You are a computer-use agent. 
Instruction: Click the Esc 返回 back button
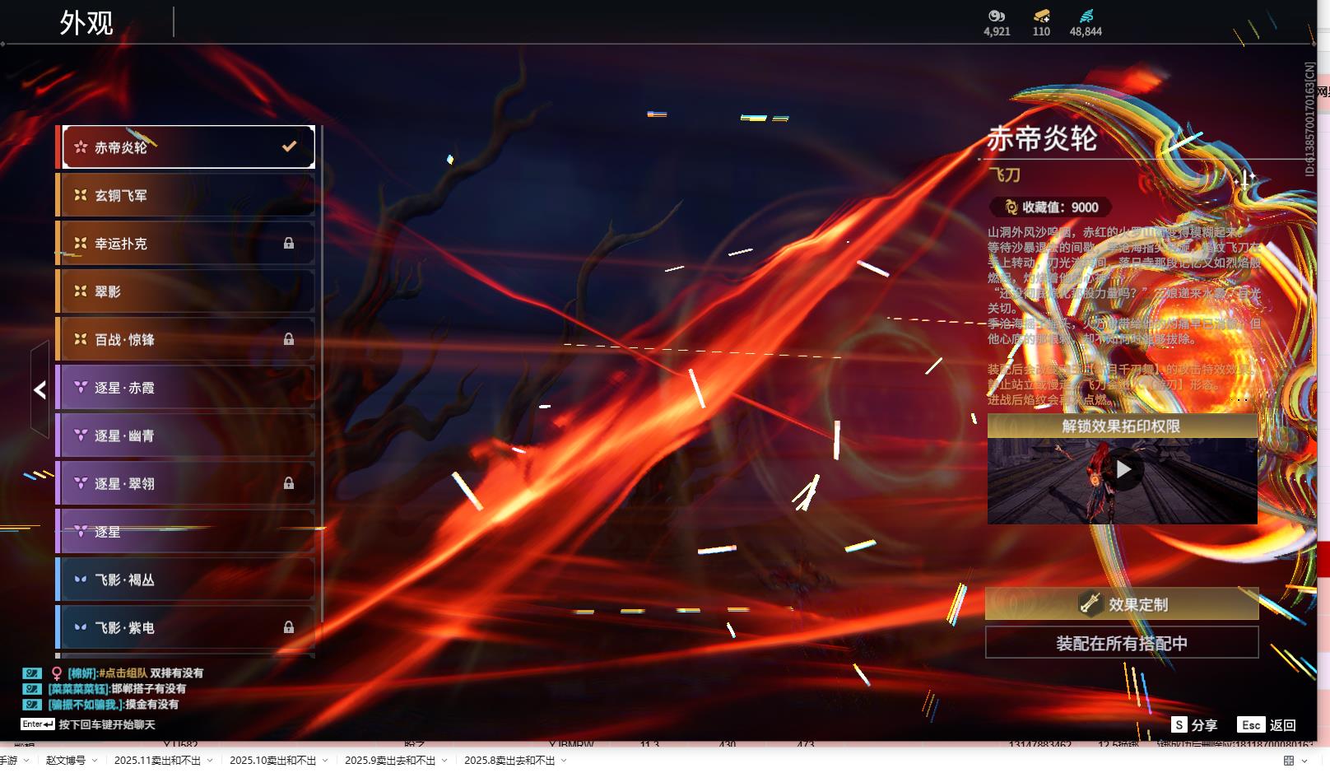tap(1267, 724)
